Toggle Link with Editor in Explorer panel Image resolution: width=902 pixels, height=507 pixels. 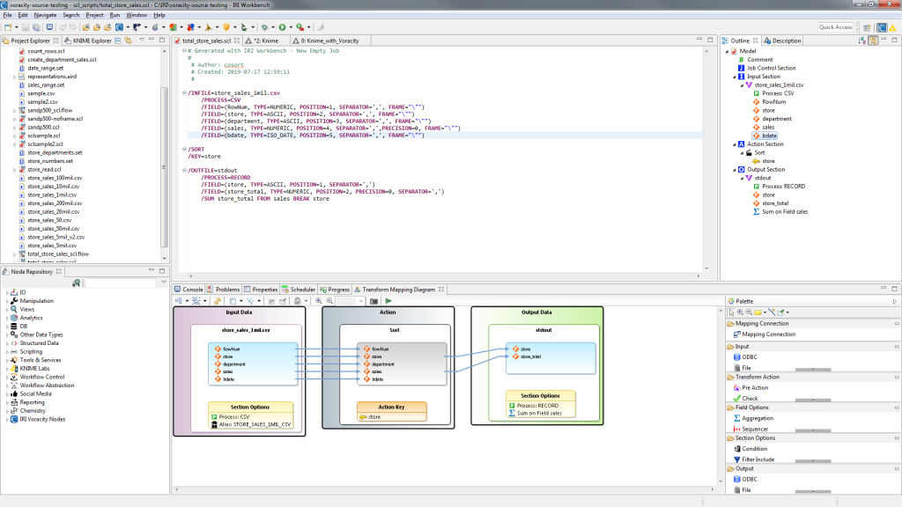click(129, 40)
